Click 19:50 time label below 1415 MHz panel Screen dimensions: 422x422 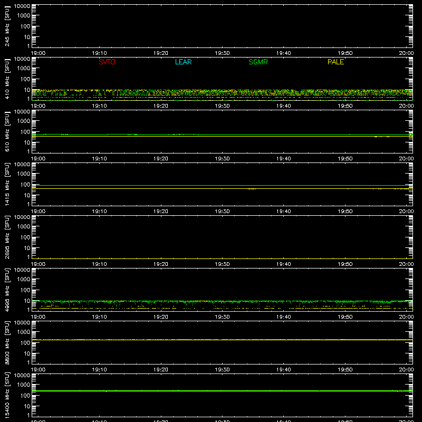point(345,212)
